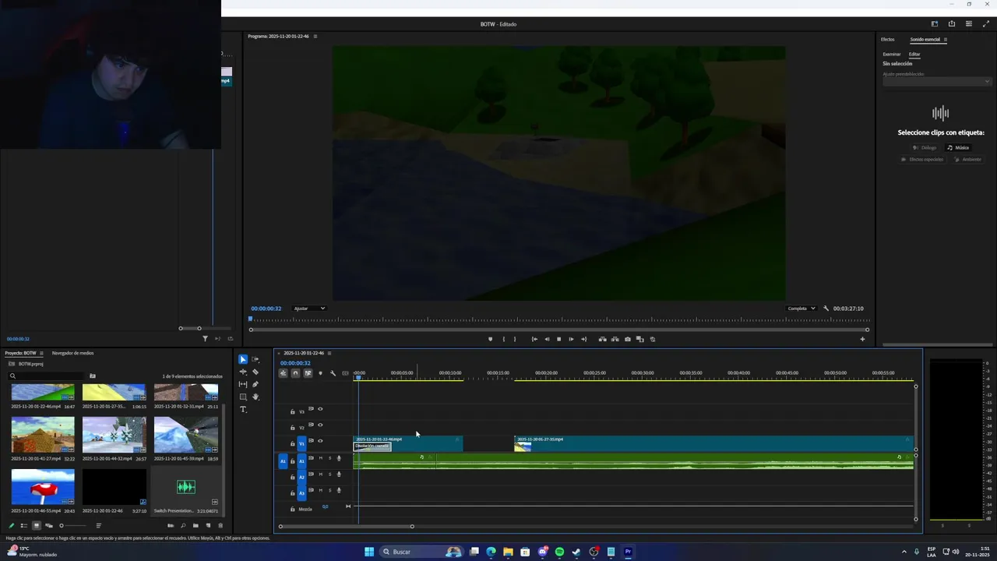Select Editar tab in Sonido esencial

pos(914,55)
